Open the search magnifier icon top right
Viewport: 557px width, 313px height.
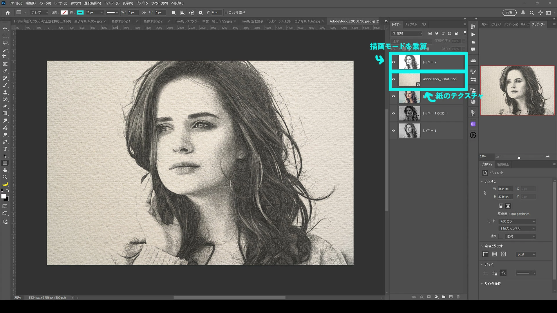[532, 13]
